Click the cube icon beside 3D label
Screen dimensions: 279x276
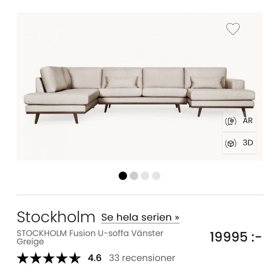[x=230, y=143]
